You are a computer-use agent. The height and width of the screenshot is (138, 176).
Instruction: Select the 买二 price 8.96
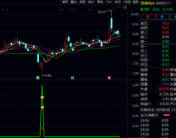click(165, 51)
